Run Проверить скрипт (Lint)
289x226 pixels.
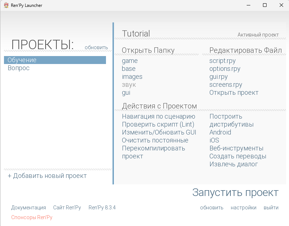158,124
